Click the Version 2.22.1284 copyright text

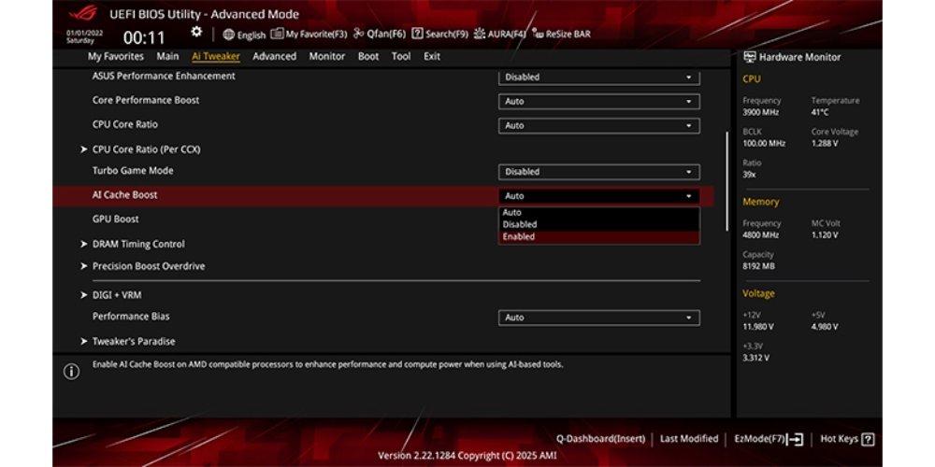tap(467, 456)
